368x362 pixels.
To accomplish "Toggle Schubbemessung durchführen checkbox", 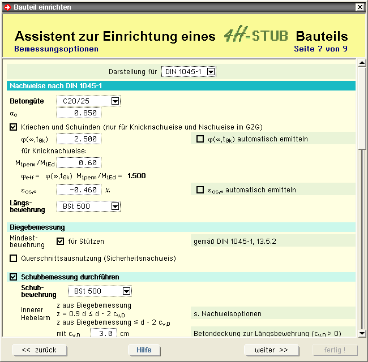I will [14, 277].
